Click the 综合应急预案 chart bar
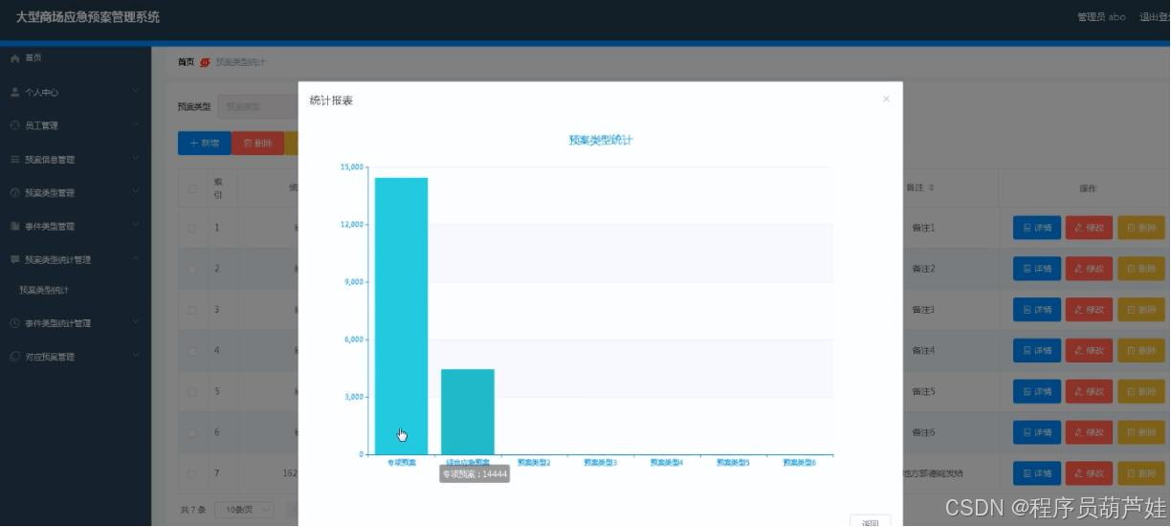 [x=468, y=411]
